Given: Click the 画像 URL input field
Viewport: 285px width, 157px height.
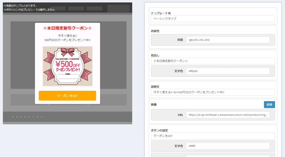Looking at the screenshot, I should [227, 115].
